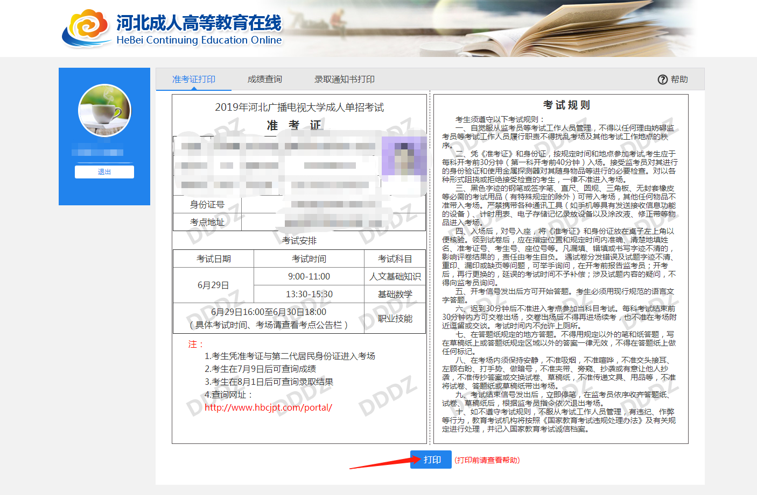This screenshot has width=757, height=495.
Task: Click the 身份证号 label cell
Action: click(207, 205)
